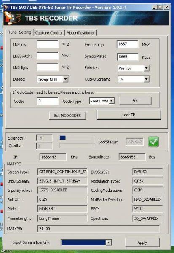Click the InputSynchro value ISSYI_DISABLED
The image size is (174, 253).
click(62, 190)
